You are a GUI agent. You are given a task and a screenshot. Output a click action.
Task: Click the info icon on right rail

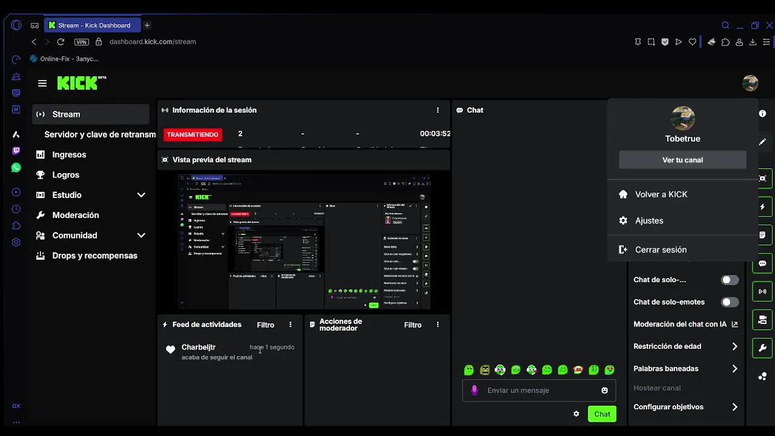coord(762,114)
